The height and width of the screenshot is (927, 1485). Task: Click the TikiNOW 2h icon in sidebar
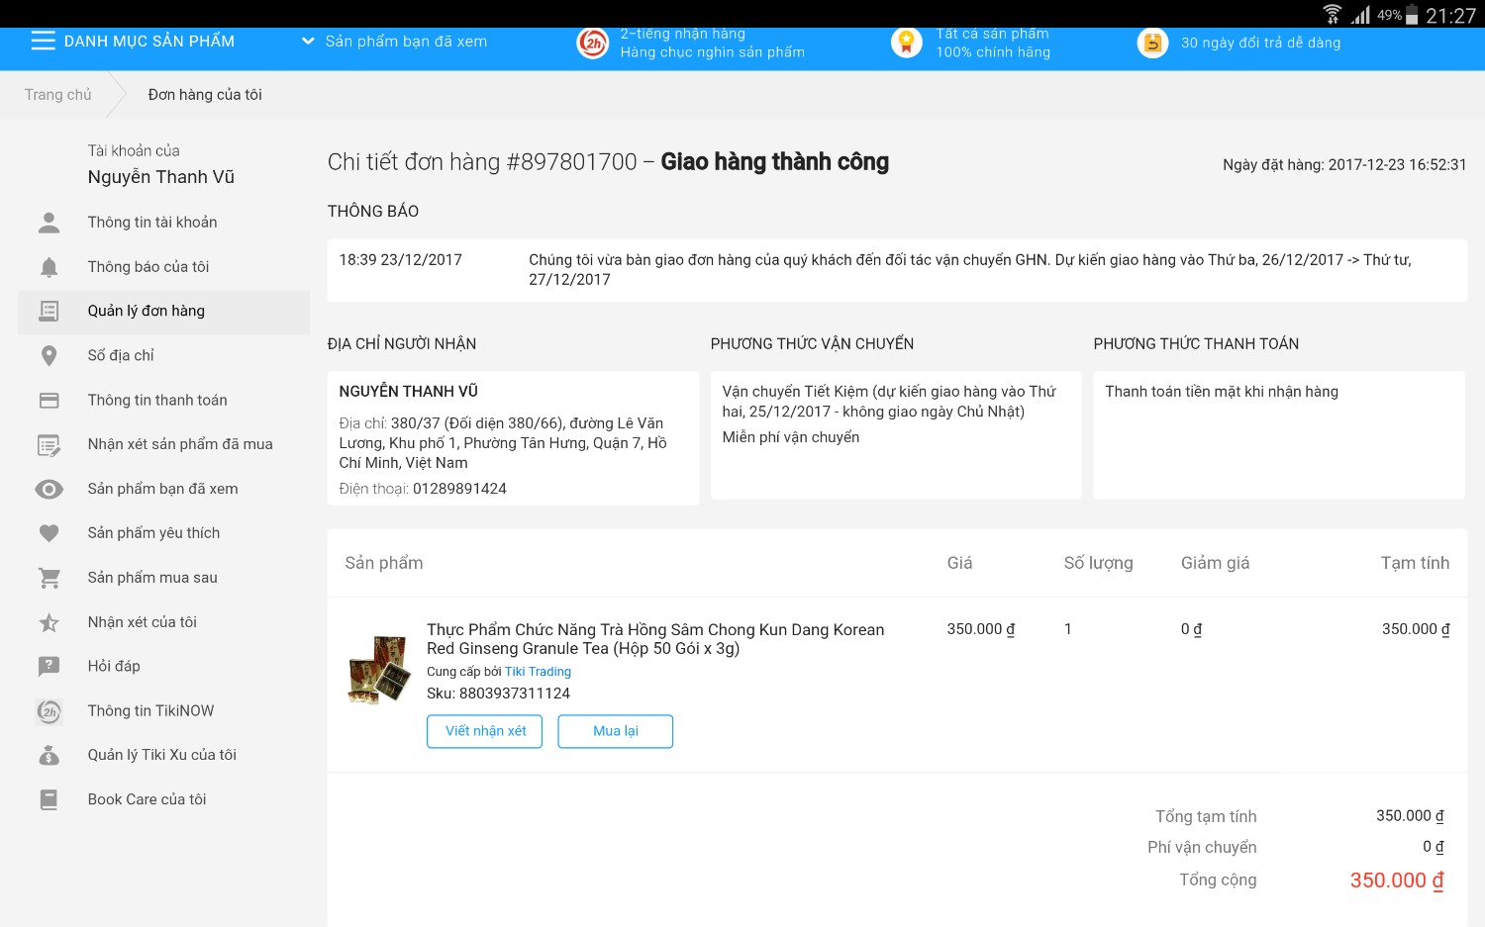[x=49, y=711]
